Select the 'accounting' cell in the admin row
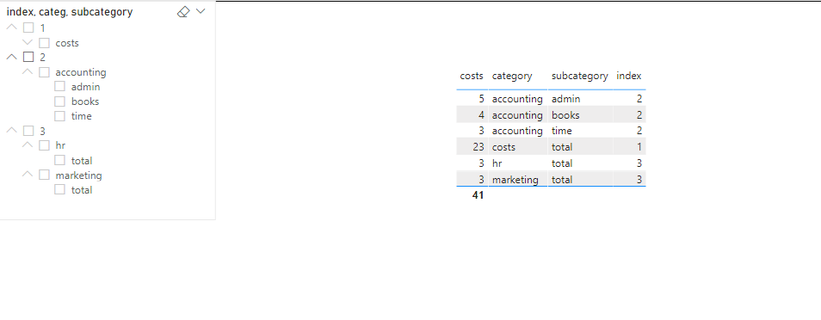The image size is (821, 320). click(517, 99)
